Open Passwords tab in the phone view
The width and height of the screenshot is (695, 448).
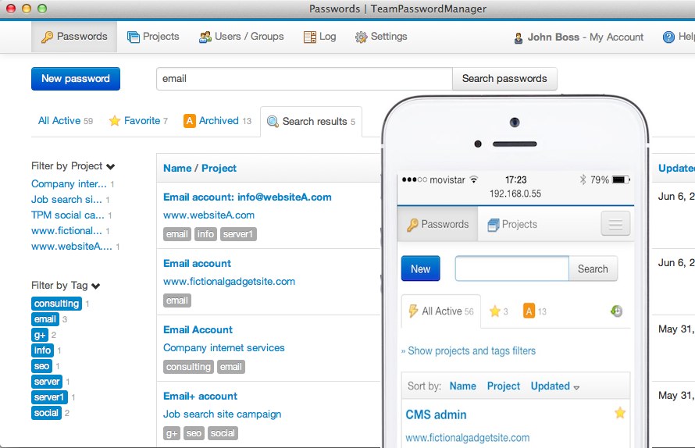pos(437,224)
